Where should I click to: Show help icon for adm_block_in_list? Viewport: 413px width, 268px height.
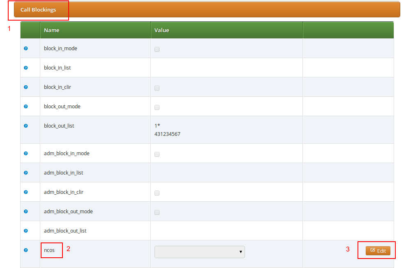pos(26,173)
